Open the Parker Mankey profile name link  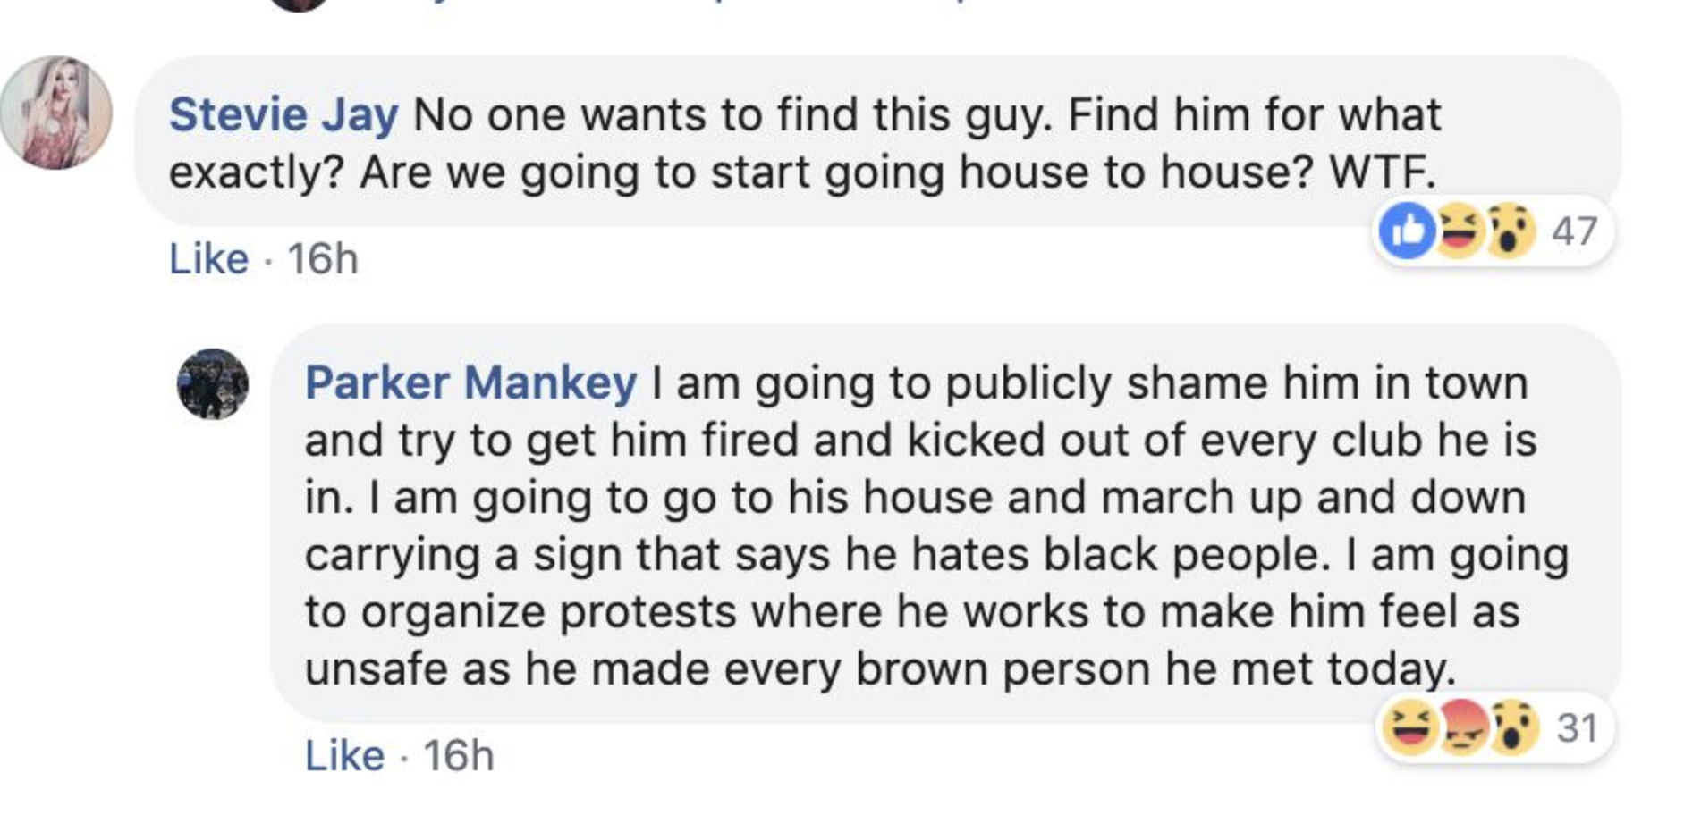click(x=470, y=383)
